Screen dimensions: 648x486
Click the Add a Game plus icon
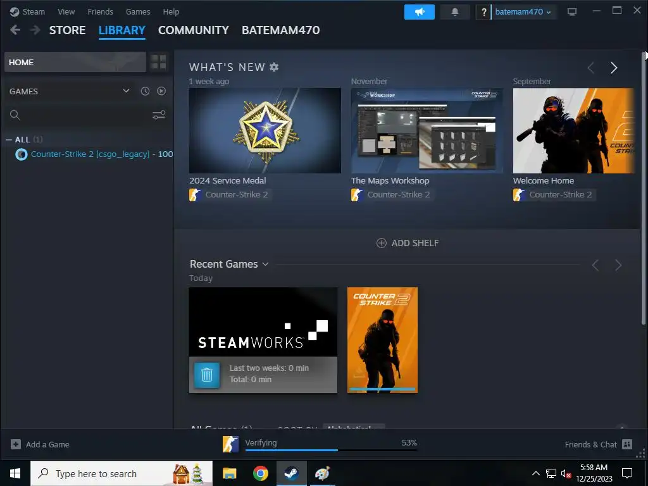pyautogui.click(x=16, y=444)
